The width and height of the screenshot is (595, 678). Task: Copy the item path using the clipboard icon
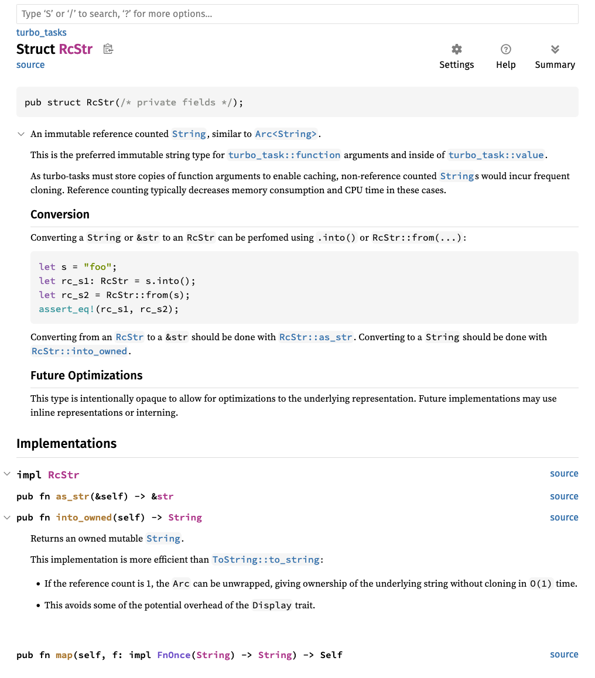pyautogui.click(x=108, y=49)
